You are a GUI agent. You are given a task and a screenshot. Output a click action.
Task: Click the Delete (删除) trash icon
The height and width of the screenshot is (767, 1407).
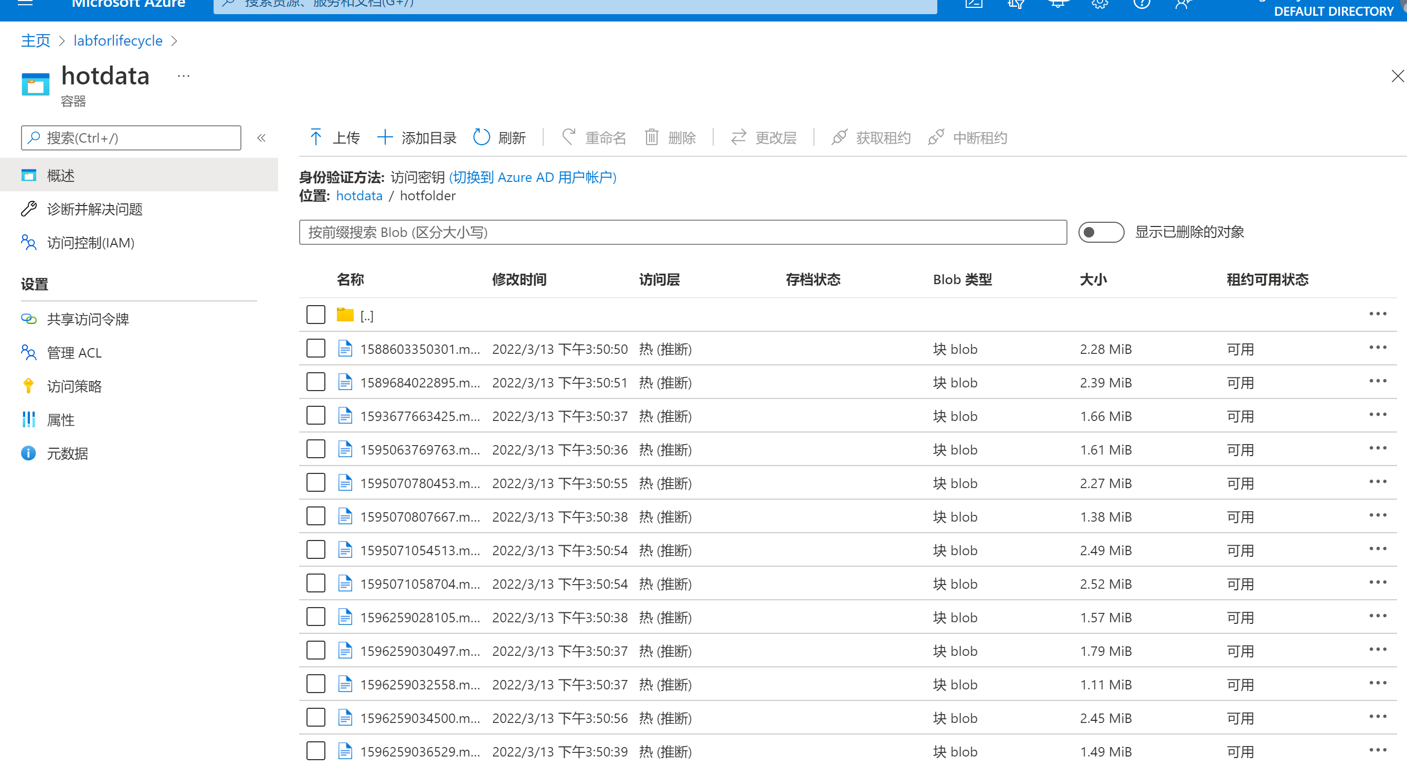(651, 137)
